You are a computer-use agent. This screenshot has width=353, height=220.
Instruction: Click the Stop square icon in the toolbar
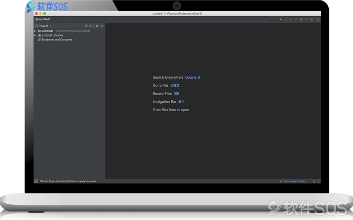point(312,19)
